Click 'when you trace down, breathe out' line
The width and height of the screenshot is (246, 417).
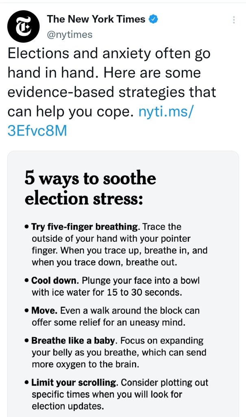tap(104, 262)
